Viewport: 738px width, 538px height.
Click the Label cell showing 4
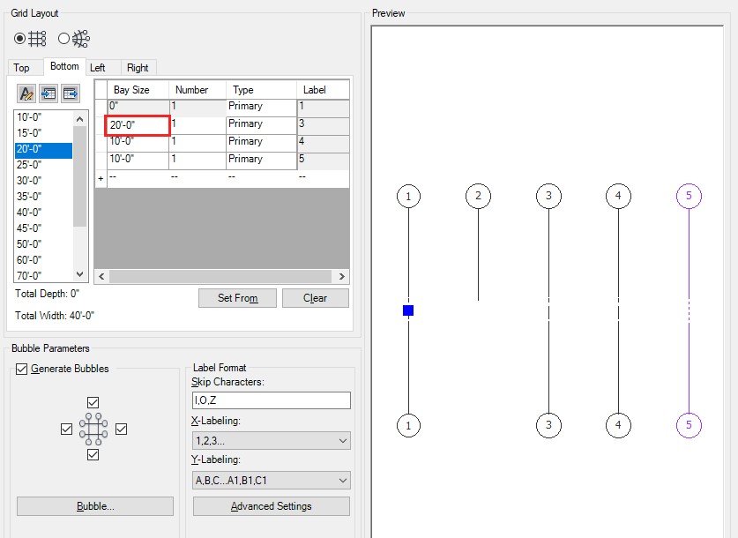pyautogui.click(x=324, y=143)
